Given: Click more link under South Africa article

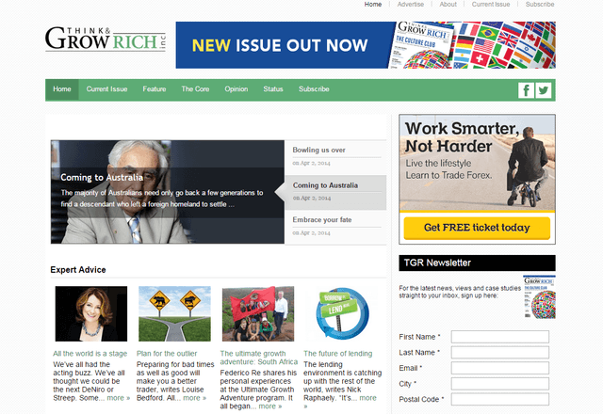Looking at the screenshot, I should pyautogui.click(x=270, y=406).
